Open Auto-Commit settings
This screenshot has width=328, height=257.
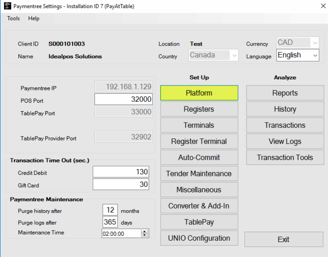[199, 157]
